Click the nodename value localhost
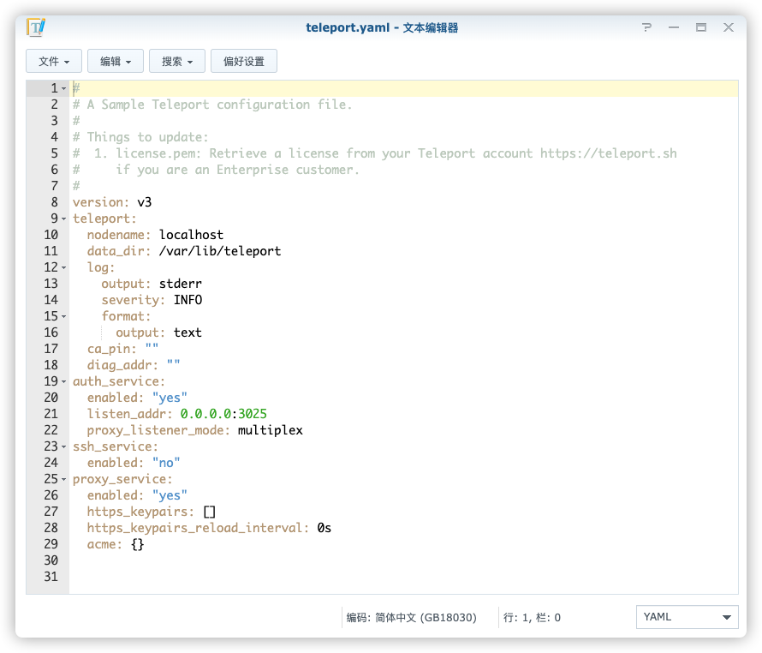762x653 pixels. [191, 235]
